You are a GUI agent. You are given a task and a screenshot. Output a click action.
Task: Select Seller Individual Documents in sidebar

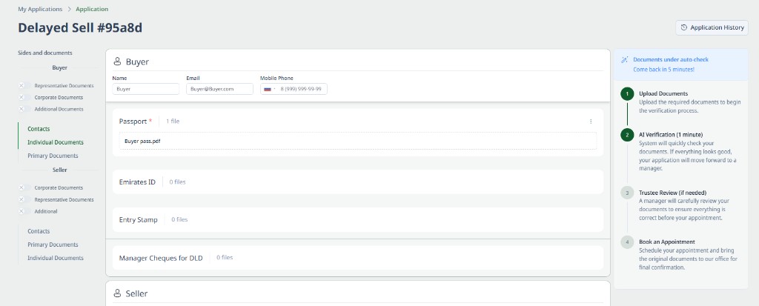56,258
